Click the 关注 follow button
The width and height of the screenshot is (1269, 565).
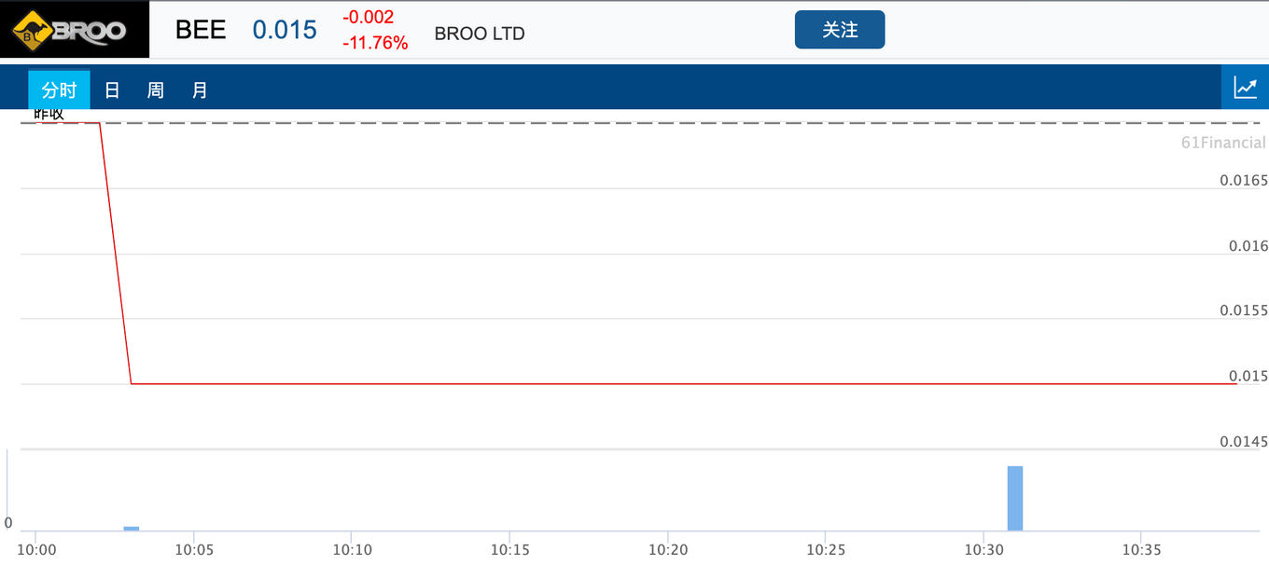pos(840,30)
